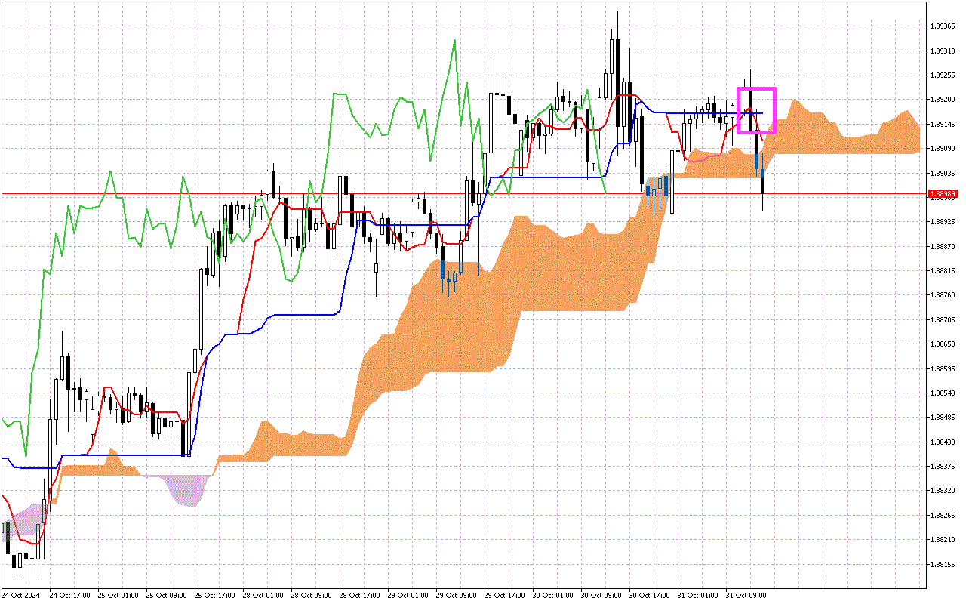Click the 1.39365 price axis label
The image size is (966, 604).
pyautogui.click(x=943, y=26)
